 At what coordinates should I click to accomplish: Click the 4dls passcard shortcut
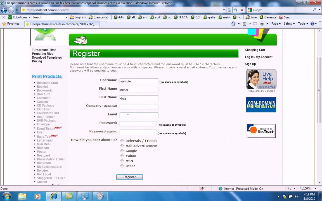click(x=119, y=17)
